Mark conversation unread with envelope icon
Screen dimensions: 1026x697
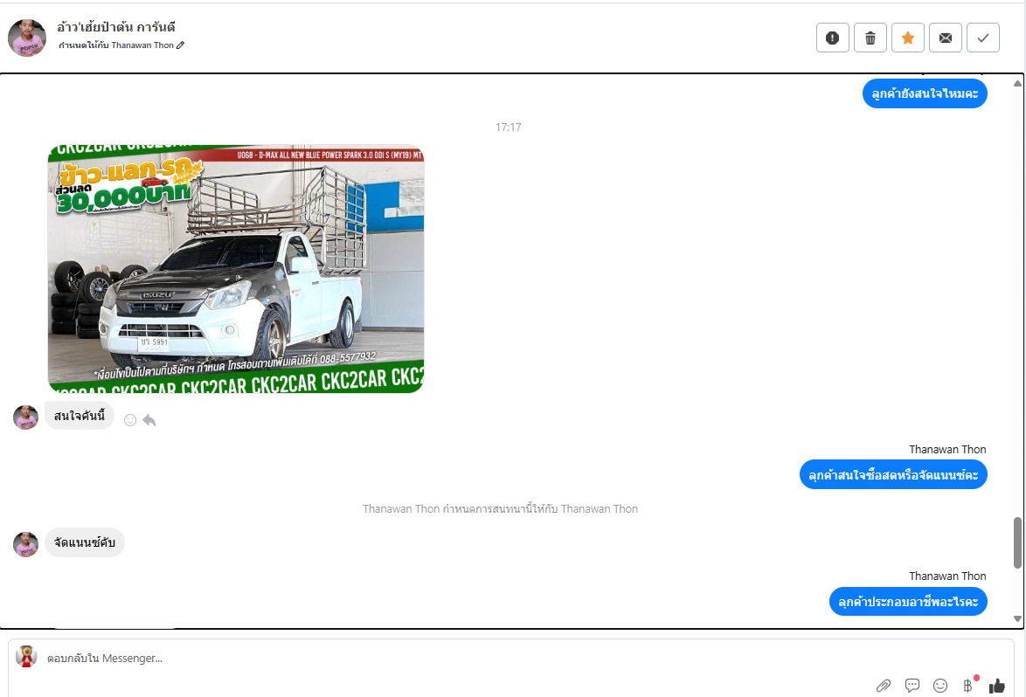946,38
